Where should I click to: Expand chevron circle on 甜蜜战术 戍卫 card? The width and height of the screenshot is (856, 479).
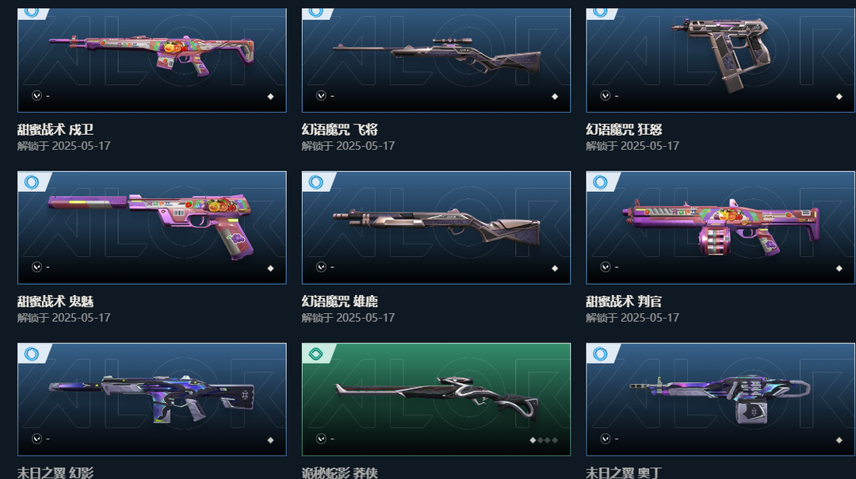tap(36, 96)
